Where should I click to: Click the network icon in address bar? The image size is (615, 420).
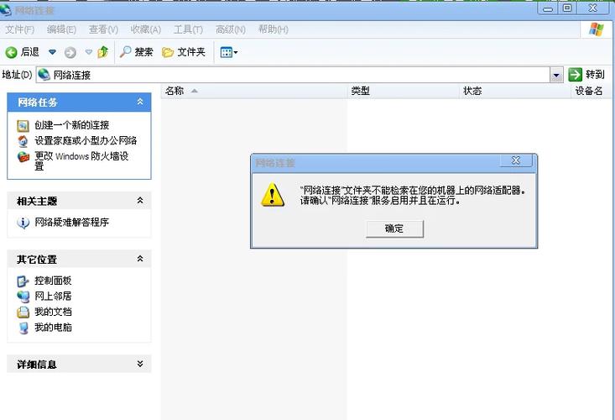pos(44,74)
